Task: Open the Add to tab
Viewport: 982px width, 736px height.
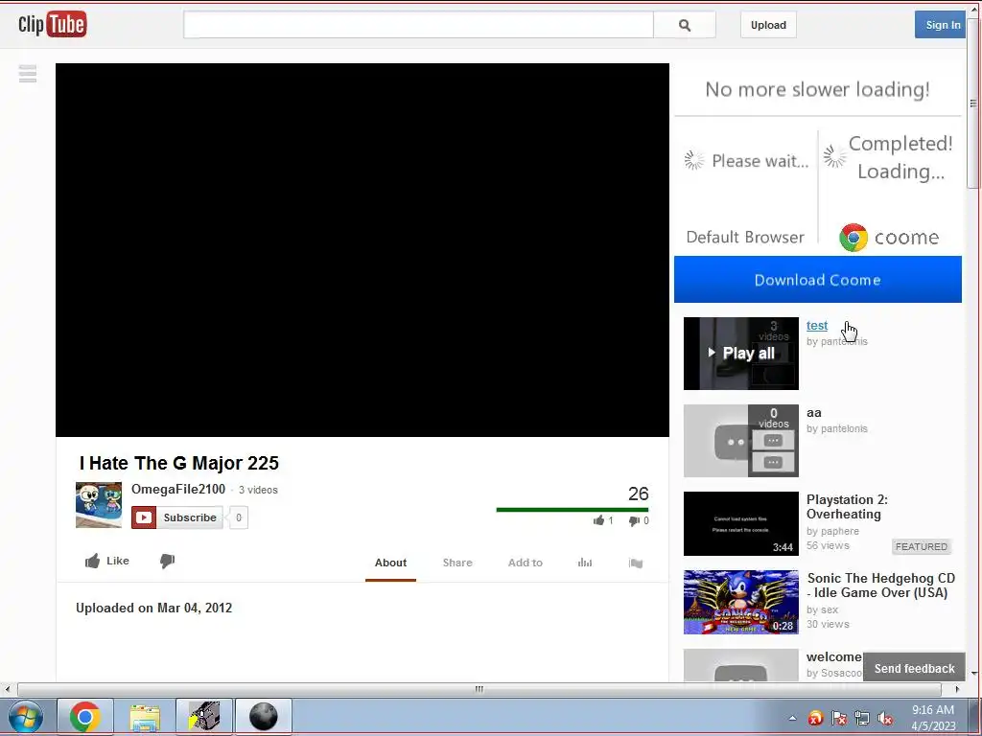Action: pyautogui.click(x=525, y=563)
